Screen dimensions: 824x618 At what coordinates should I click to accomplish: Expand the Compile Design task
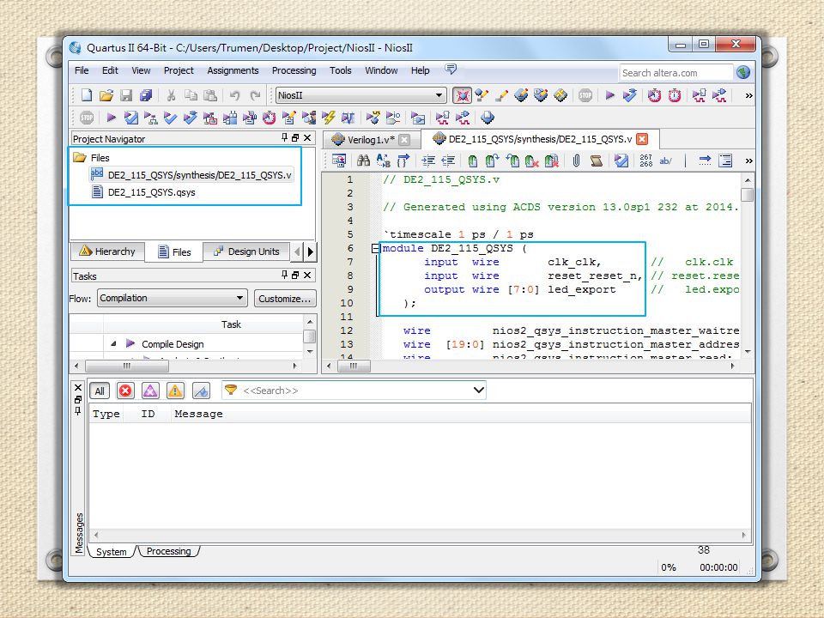(x=113, y=343)
